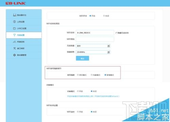
Task: Tick the hide wireless name checkbox
Action: [x=116, y=33]
